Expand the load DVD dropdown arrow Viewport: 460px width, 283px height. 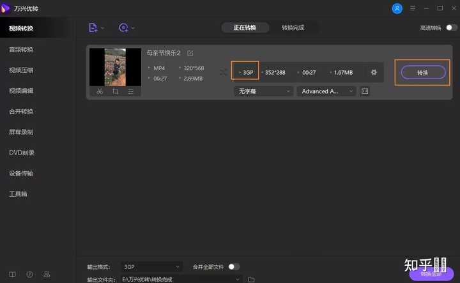pos(133,28)
